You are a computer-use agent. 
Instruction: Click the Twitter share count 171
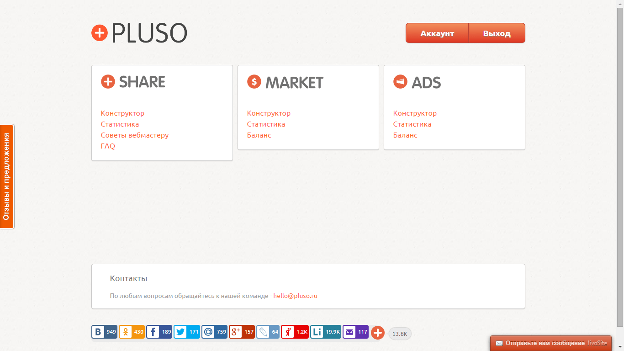pyautogui.click(x=194, y=332)
